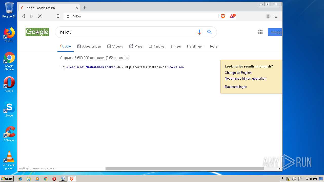Open a new tab with the plus button
Image resolution: width=324 pixels, height=182 pixels.
click(84, 8)
